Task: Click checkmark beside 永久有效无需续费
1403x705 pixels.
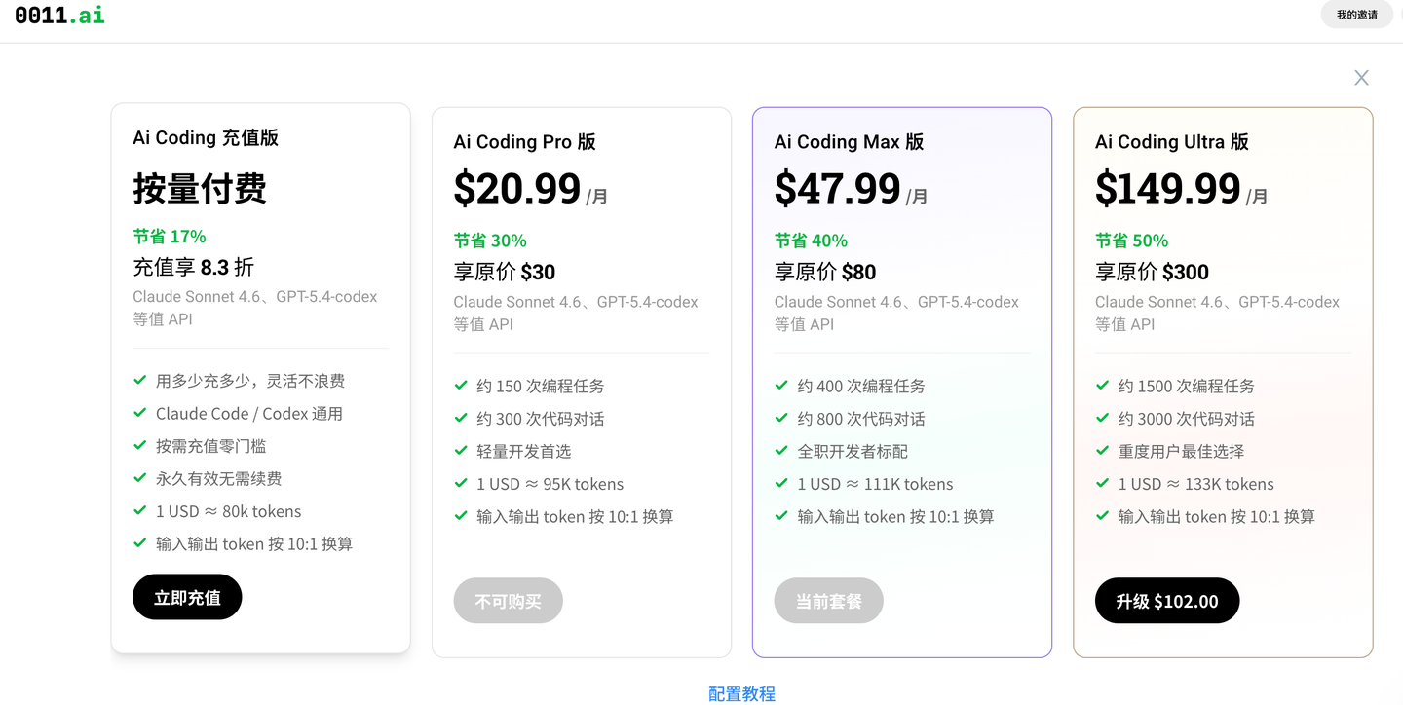Action: [140, 478]
